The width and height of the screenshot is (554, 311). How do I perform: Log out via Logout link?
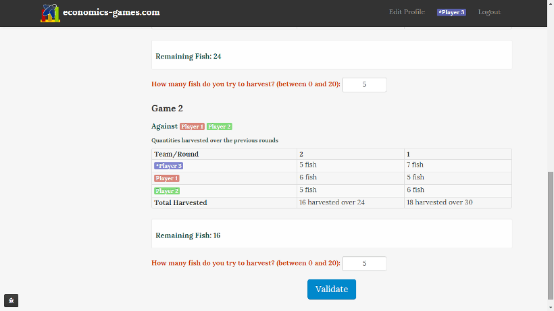click(489, 12)
